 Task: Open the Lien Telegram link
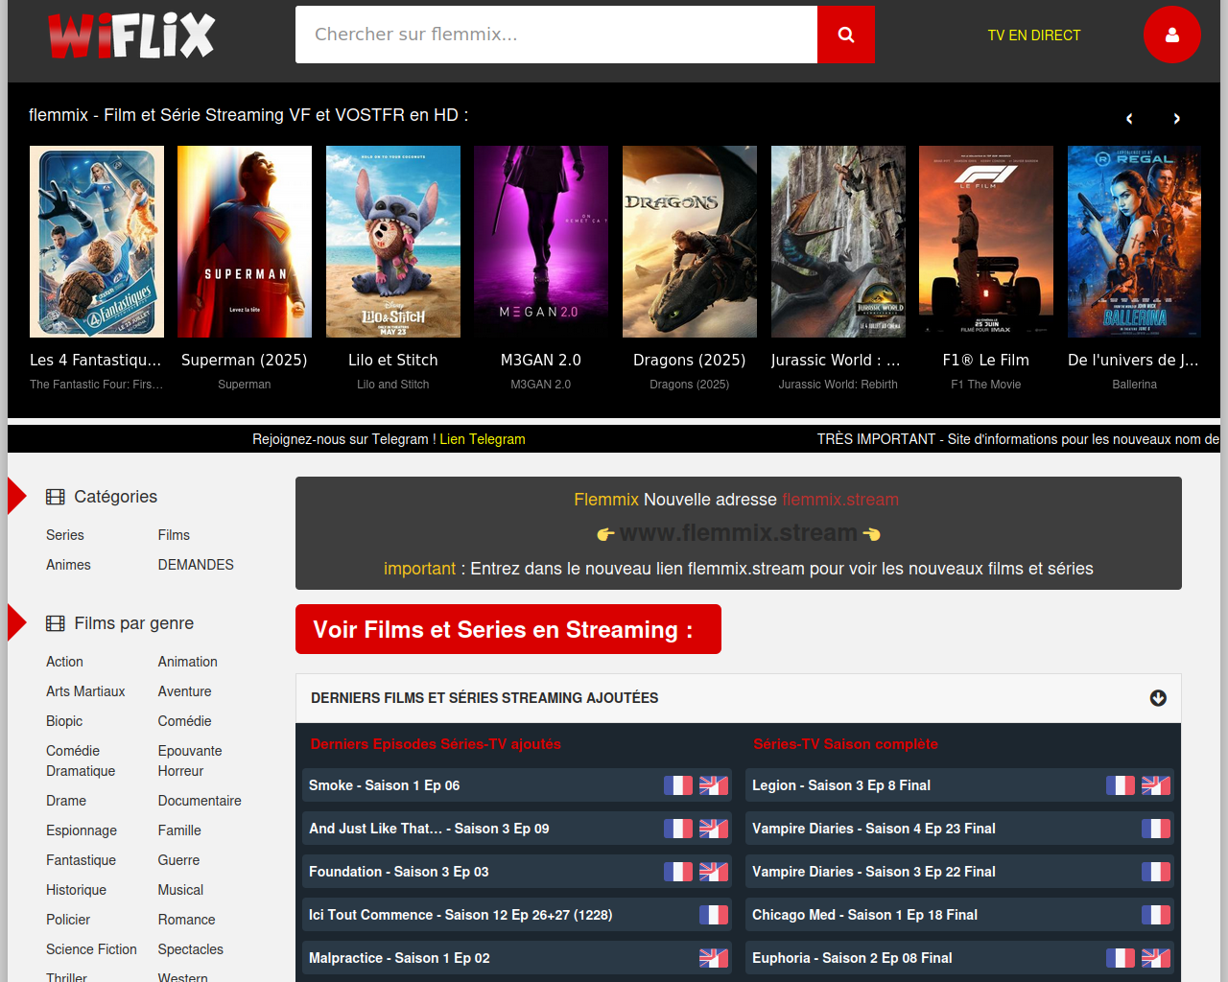pos(482,439)
